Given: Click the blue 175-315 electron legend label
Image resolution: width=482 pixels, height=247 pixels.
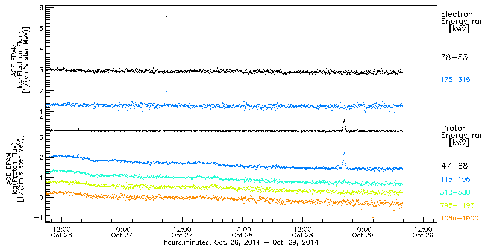Looking at the screenshot, I should tap(455, 80).
